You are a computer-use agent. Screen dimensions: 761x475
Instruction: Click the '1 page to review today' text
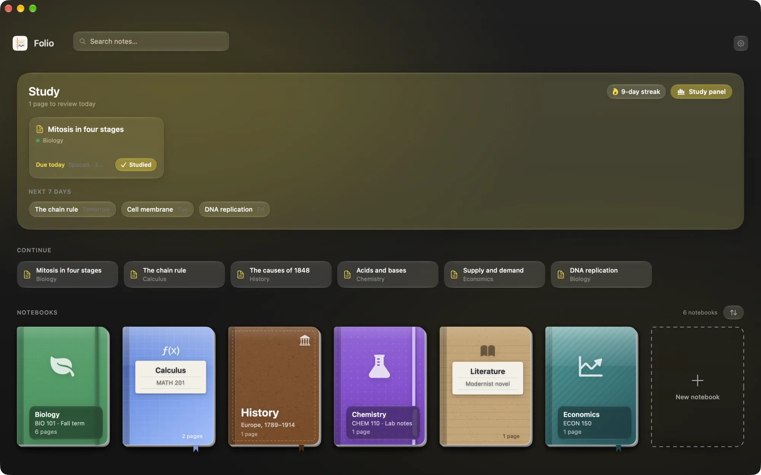pyautogui.click(x=62, y=104)
